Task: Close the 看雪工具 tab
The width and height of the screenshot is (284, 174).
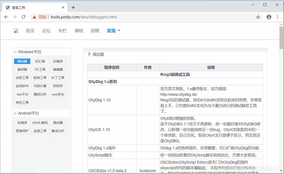Action: pyautogui.click(x=63, y=7)
